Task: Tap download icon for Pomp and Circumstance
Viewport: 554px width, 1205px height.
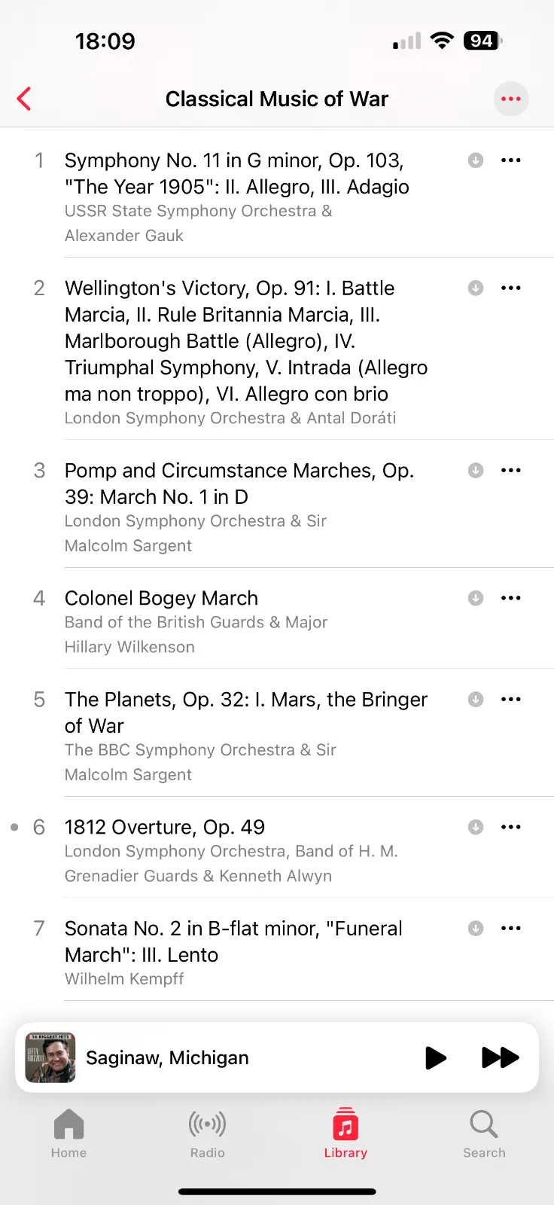Action: pyautogui.click(x=476, y=471)
